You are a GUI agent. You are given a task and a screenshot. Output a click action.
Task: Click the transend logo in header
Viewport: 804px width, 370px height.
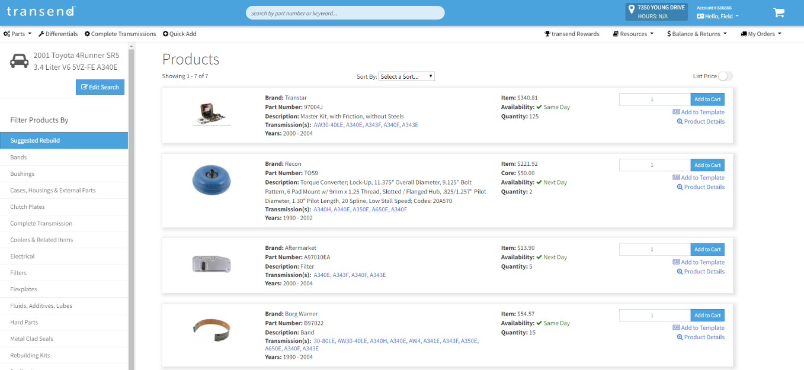pos(41,11)
